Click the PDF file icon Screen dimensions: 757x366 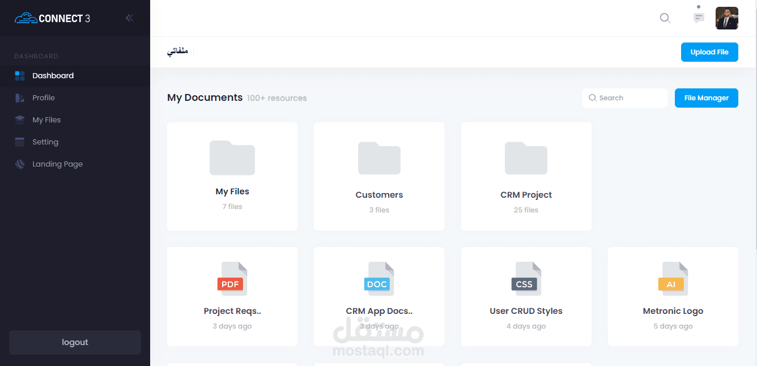(232, 278)
